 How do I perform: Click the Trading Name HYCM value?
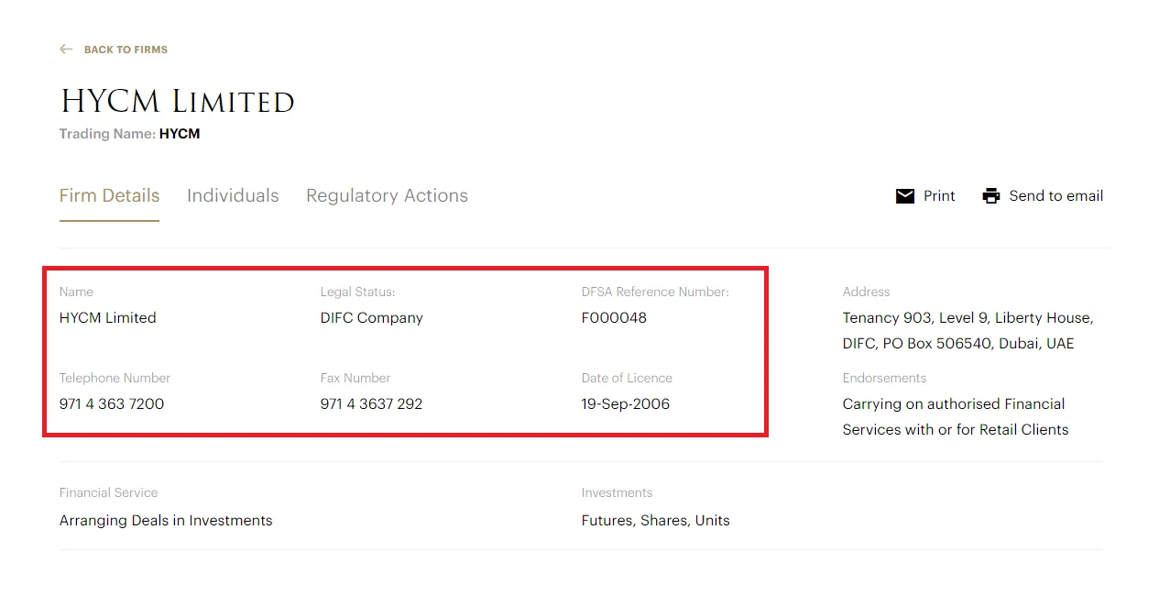pos(180,134)
